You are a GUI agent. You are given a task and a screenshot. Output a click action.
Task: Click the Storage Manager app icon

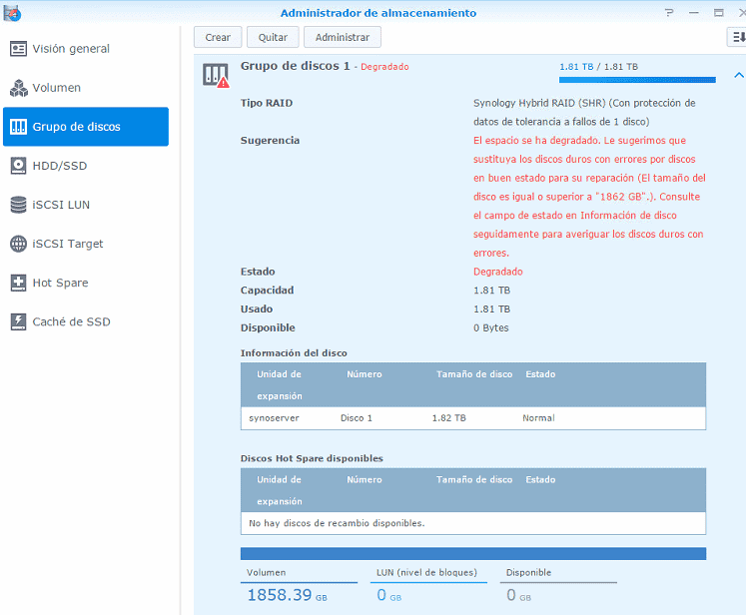click(11, 12)
